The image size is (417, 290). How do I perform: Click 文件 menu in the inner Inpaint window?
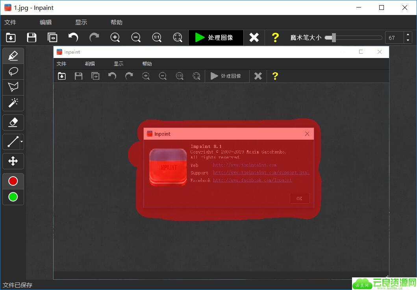(x=61, y=64)
